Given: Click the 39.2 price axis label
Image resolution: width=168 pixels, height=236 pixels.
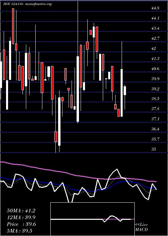Looking at the screenshot, I should pyautogui.click(x=155, y=89).
